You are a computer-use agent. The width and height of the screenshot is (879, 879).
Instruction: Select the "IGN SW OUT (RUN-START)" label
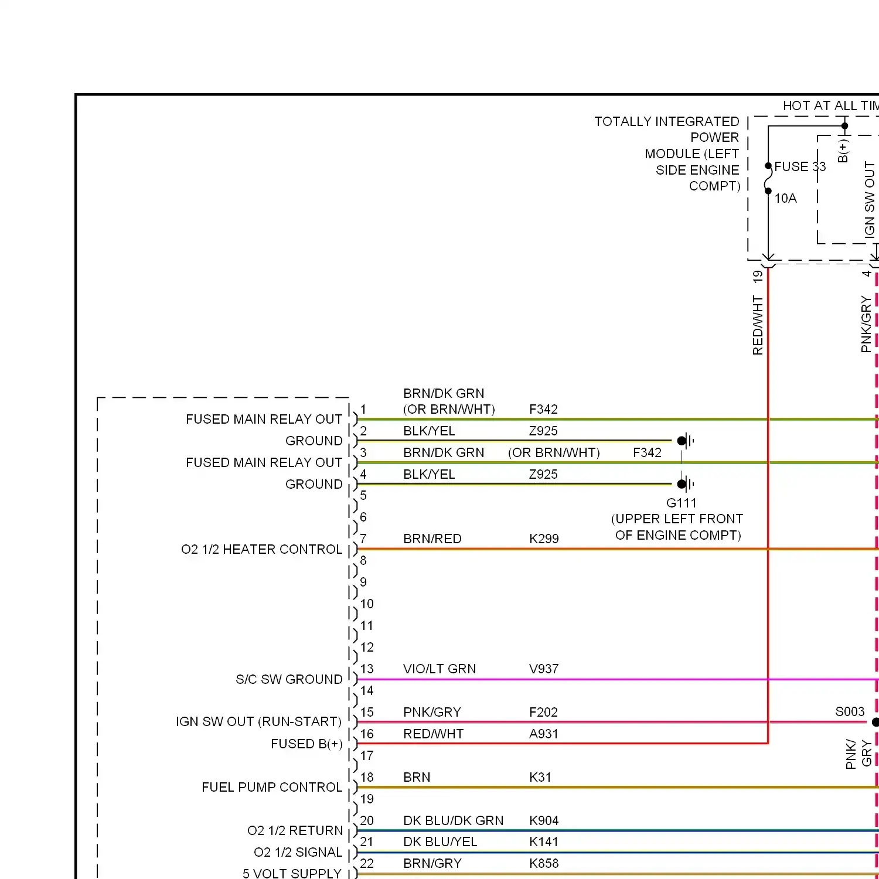coord(259,722)
